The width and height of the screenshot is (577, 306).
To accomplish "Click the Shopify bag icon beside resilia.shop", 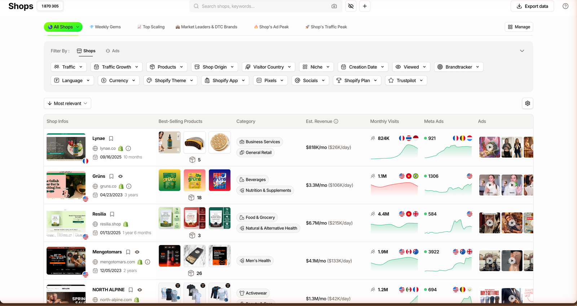I will click(125, 224).
